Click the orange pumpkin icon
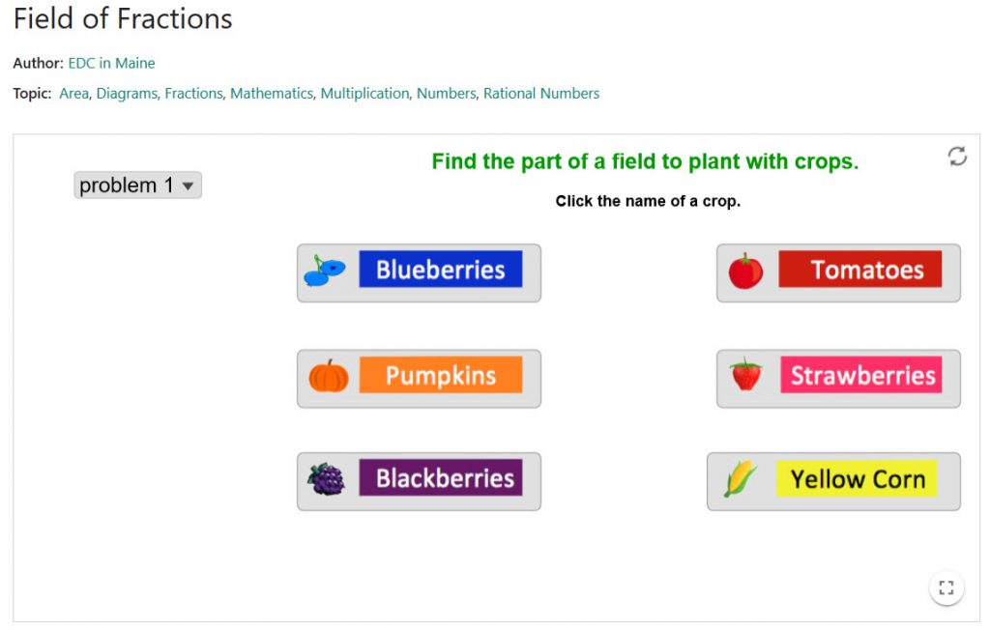Screen dimensions: 990x630 coord(329,376)
